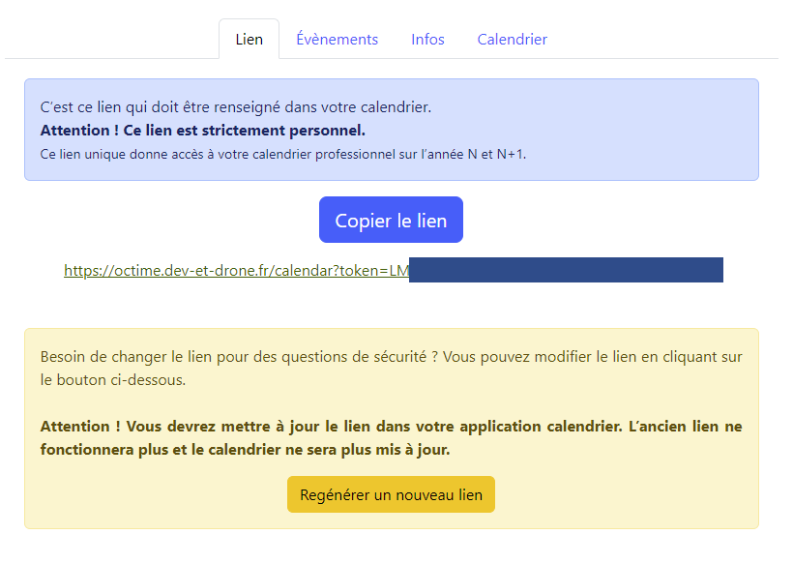Click the redacted token bar

(566, 270)
